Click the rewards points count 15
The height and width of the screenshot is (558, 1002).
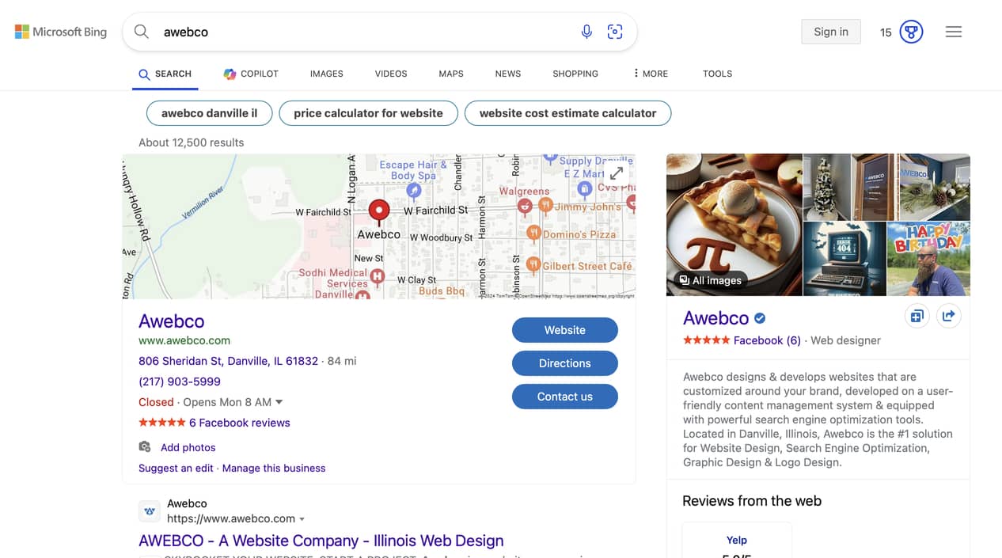click(886, 32)
